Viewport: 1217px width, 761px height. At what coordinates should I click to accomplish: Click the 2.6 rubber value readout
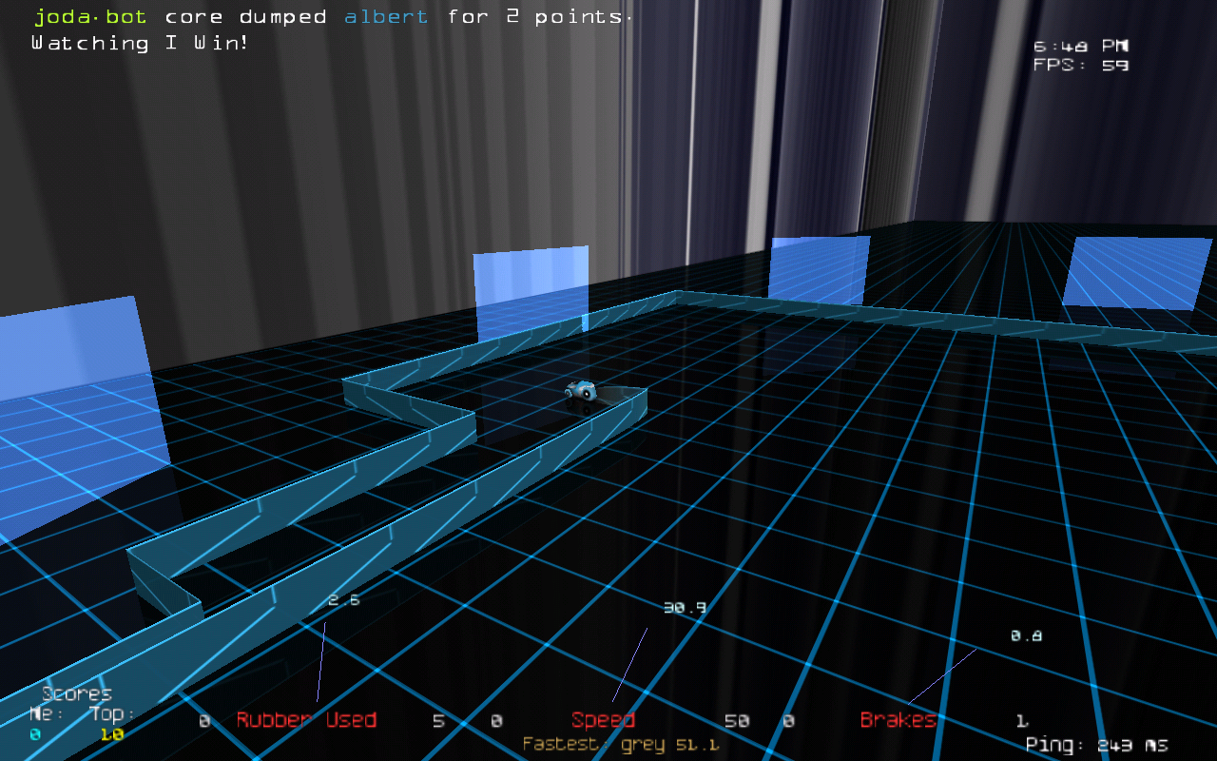(344, 600)
